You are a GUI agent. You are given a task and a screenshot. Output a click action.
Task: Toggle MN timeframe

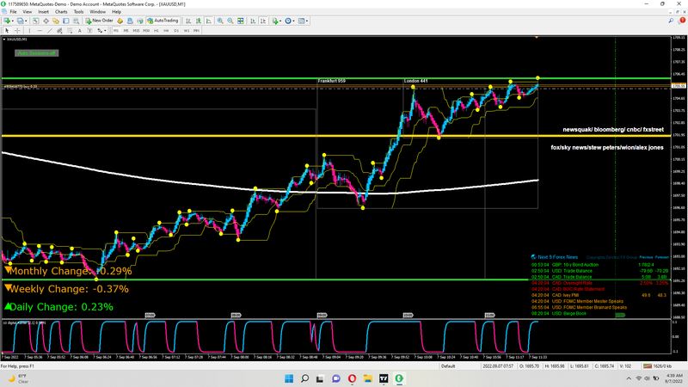point(196,31)
